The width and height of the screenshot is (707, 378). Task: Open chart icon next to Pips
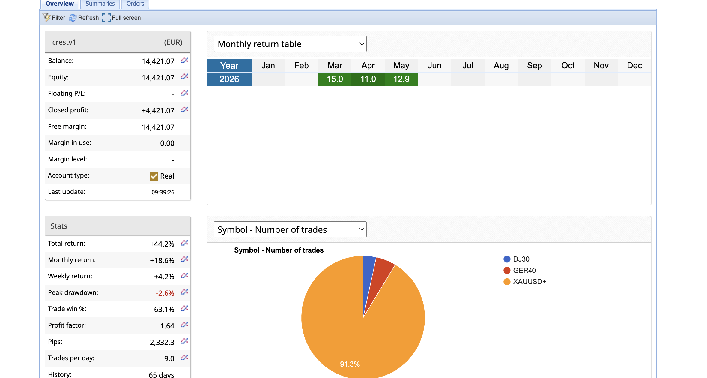pos(184,341)
